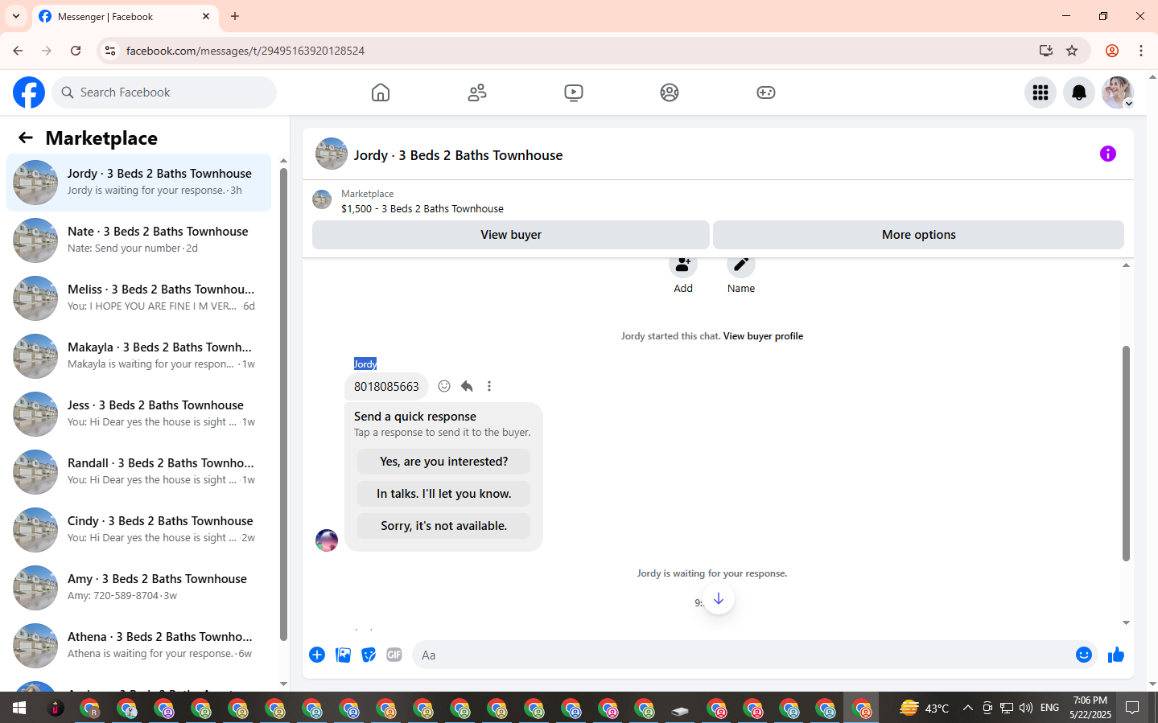This screenshot has width=1158, height=723.
Task: Click the address bar URL
Action: (x=245, y=51)
